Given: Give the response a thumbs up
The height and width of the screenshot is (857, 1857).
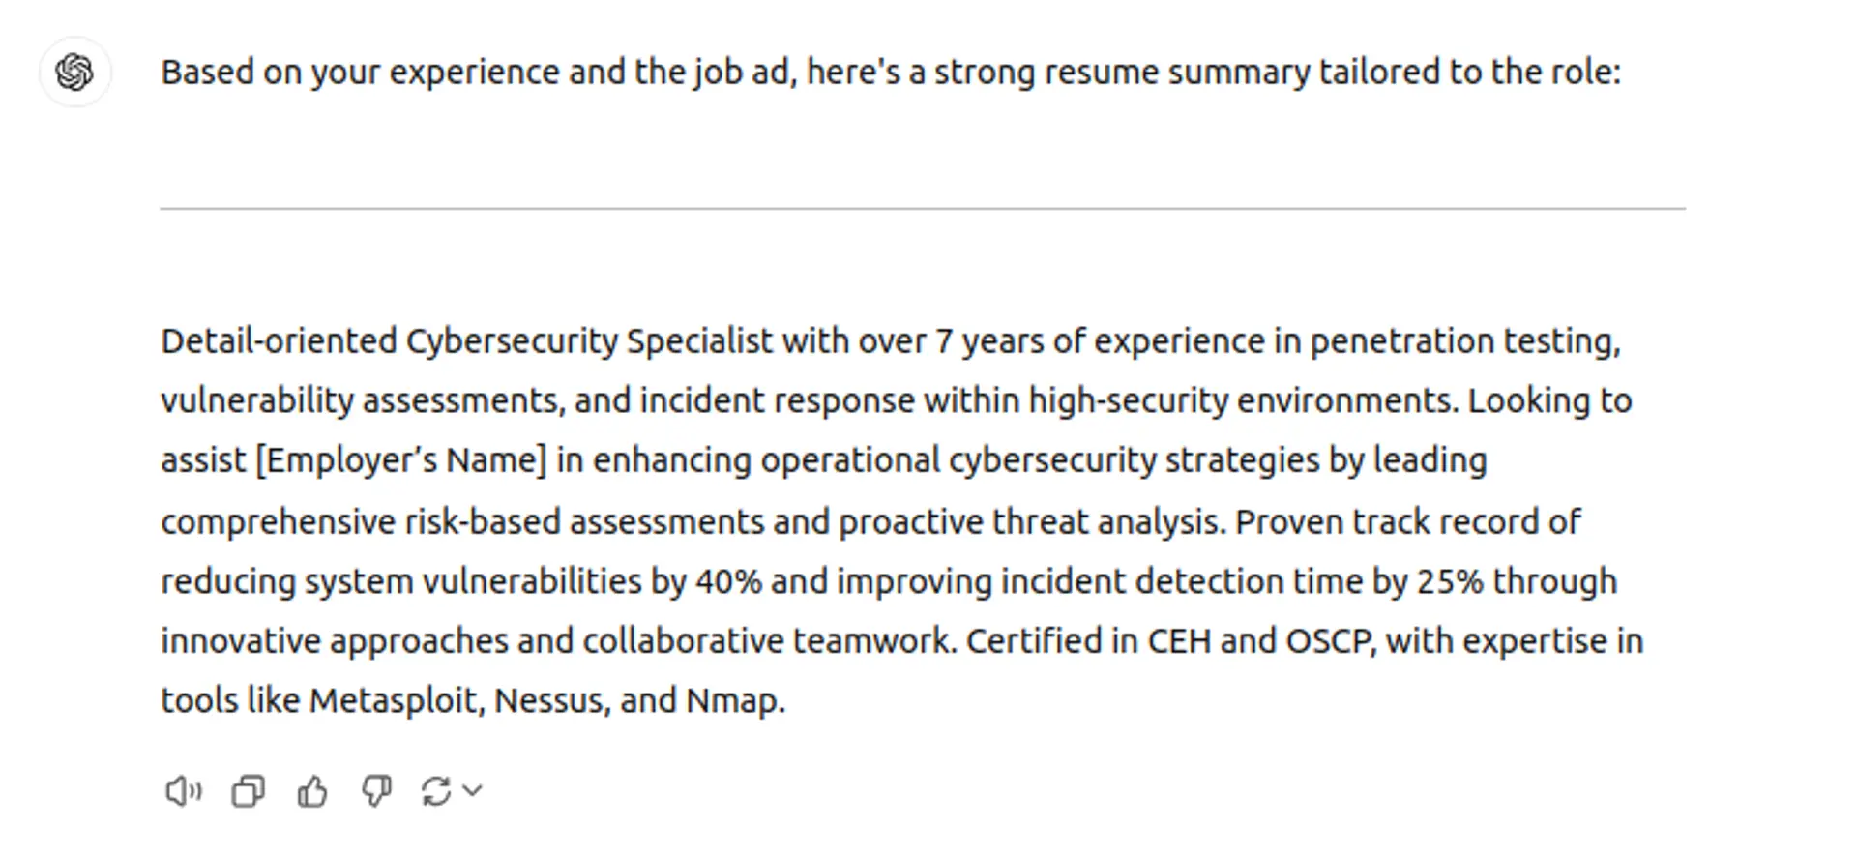Looking at the screenshot, I should 312,791.
